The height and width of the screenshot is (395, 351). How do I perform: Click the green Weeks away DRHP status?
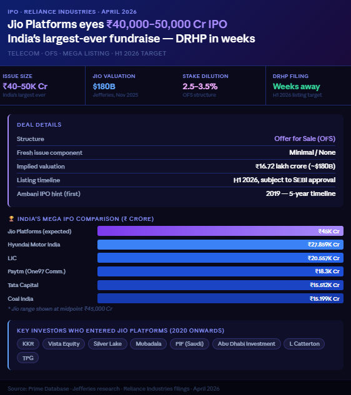pyautogui.click(x=296, y=86)
